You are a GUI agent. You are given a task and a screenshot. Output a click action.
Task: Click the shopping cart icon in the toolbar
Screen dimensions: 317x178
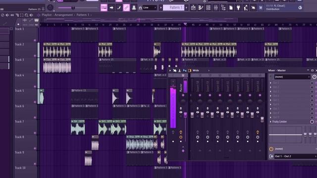[x=261, y=8]
